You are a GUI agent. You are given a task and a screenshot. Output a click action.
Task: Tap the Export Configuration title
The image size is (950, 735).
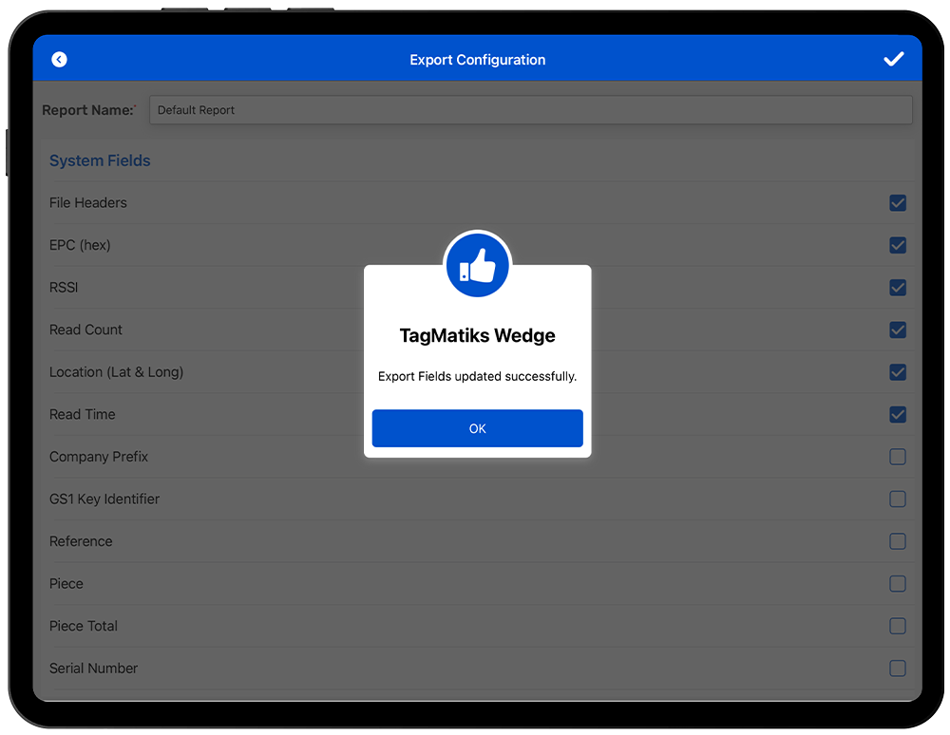[477, 60]
